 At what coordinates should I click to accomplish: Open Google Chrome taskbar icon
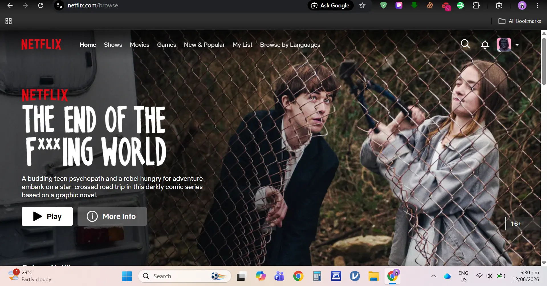[x=298, y=276]
